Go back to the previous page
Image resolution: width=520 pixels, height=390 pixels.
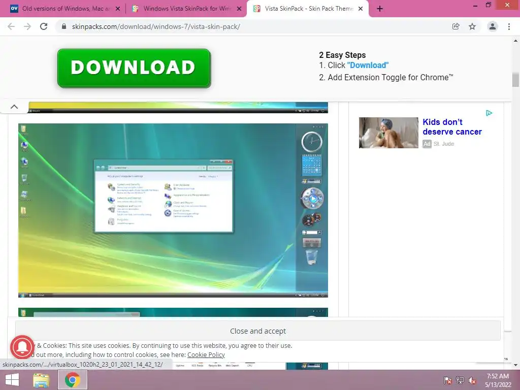coord(11,26)
